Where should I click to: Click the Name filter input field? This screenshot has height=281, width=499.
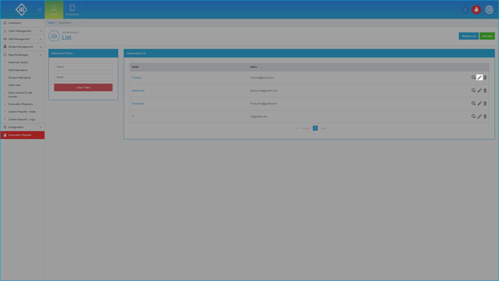(83, 67)
